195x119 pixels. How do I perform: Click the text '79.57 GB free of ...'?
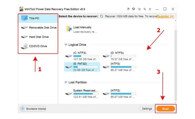pos(122,59)
